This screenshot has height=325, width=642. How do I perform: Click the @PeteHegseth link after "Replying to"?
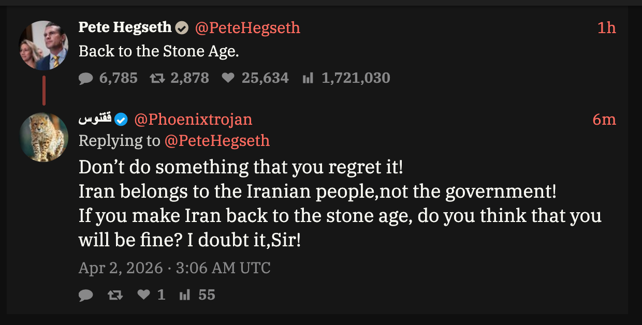[x=217, y=140]
